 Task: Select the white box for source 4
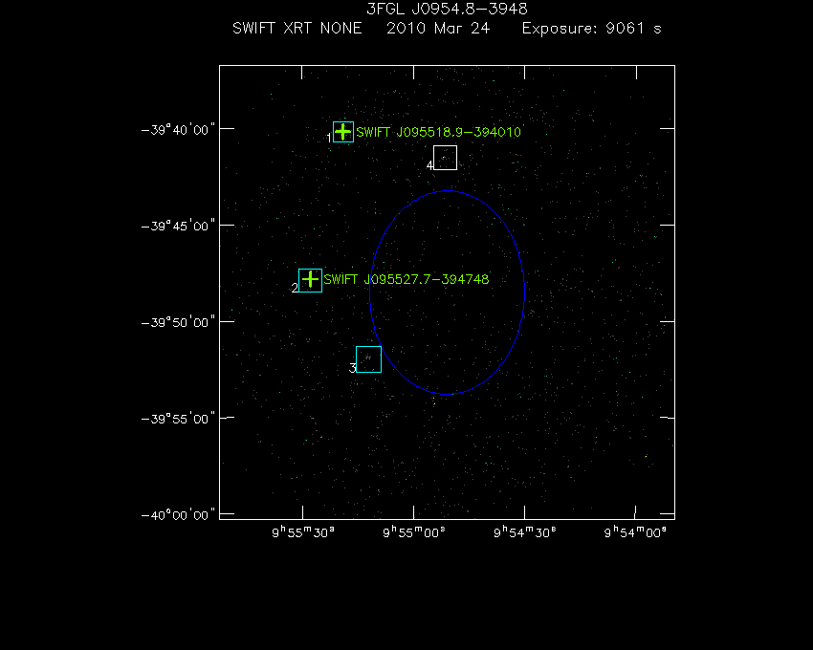tap(446, 158)
